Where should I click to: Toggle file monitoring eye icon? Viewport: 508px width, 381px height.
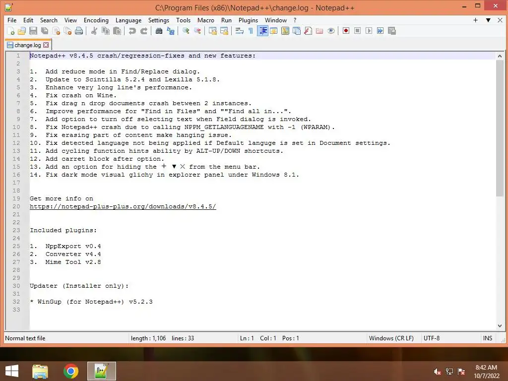[331, 31]
